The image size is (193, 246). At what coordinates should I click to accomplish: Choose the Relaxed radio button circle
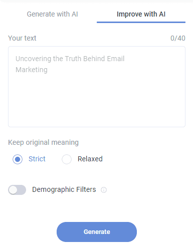[x=67, y=159]
